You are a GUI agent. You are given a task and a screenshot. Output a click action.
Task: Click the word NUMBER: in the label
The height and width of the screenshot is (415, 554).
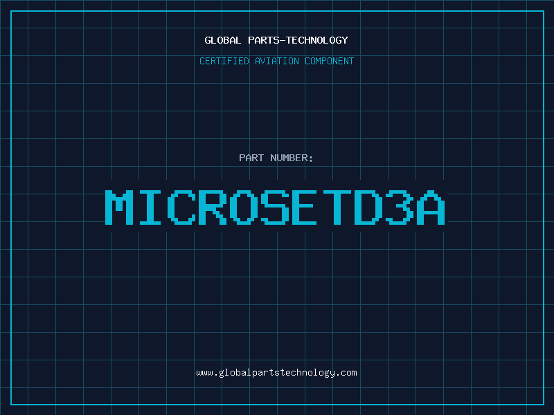292,158
